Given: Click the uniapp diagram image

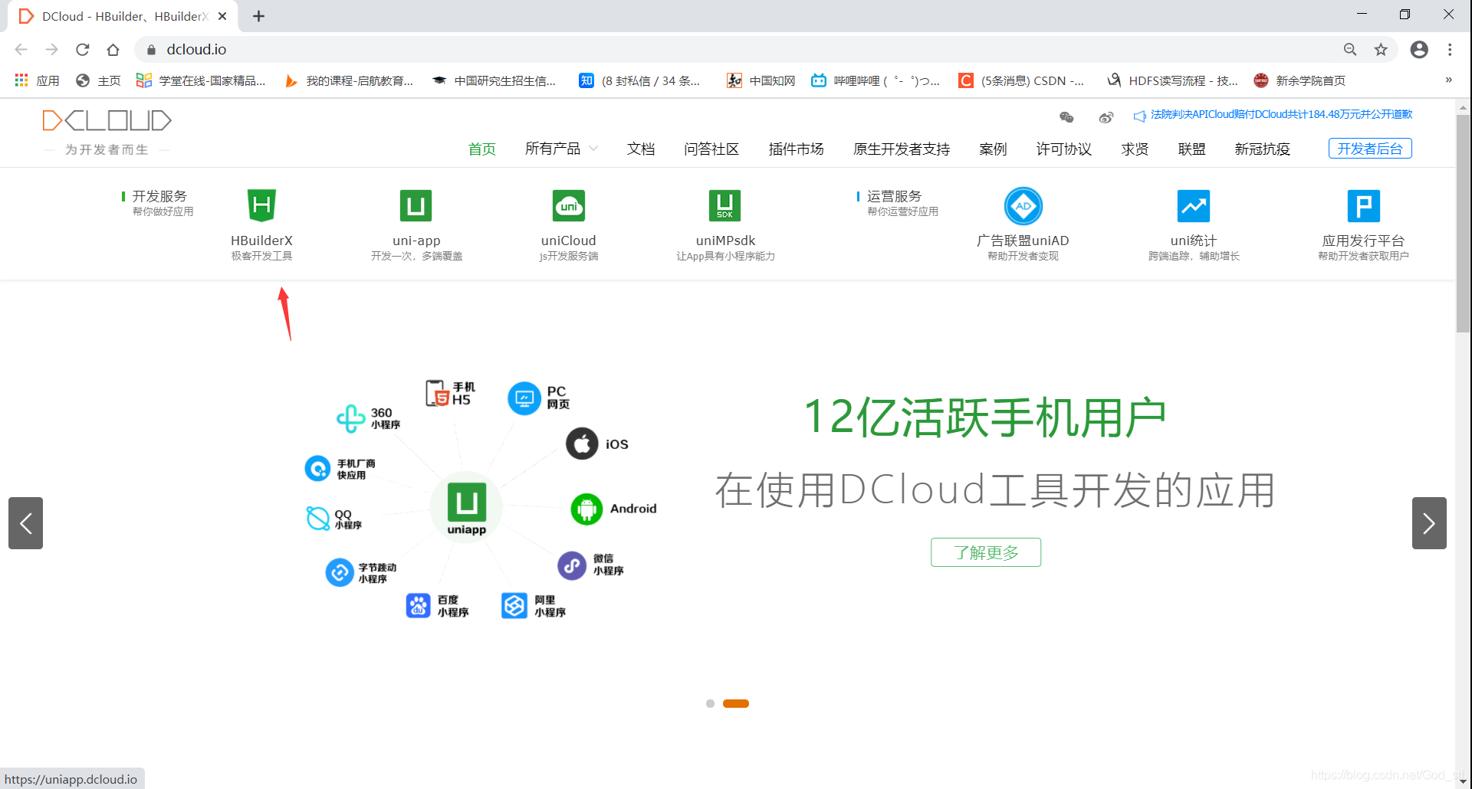Looking at the screenshot, I should coord(481,499).
